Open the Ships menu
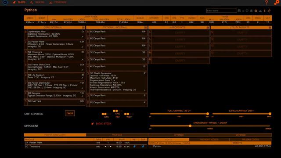281x158 pixels. pyautogui.click(x=19, y=2)
